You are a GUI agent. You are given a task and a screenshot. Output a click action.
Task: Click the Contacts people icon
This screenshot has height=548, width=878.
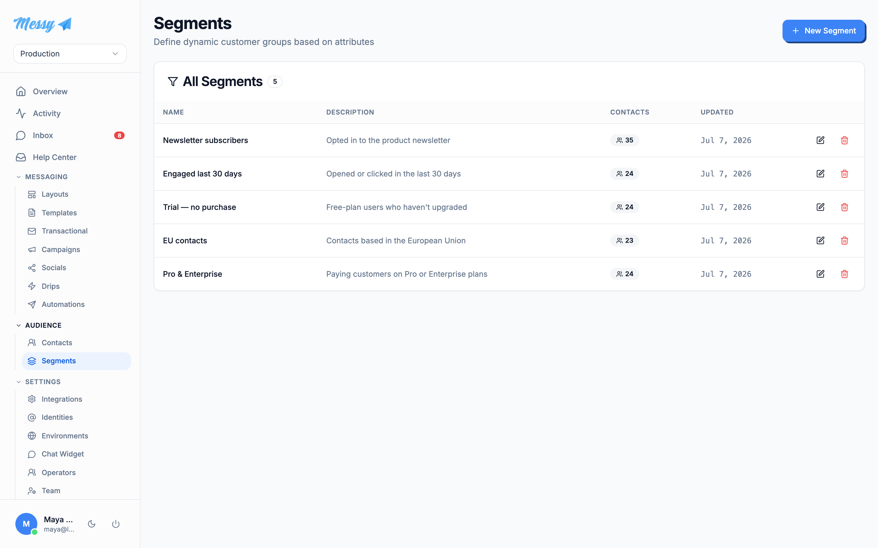point(32,342)
